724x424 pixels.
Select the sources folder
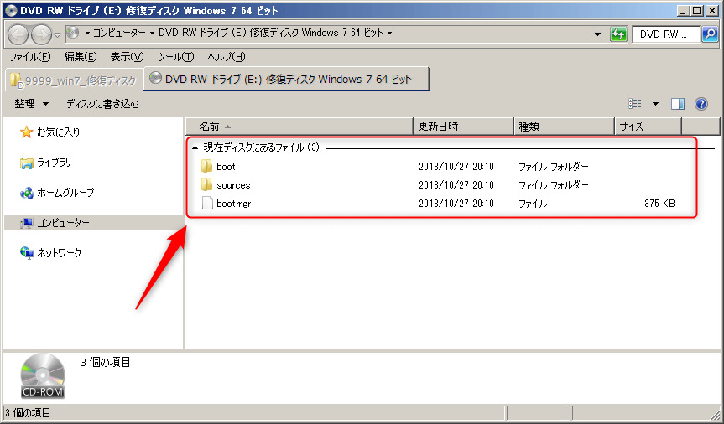pyautogui.click(x=232, y=185)
